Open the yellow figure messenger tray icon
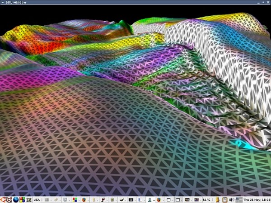This screenshot has width=271, height=203. click(218, 199)
